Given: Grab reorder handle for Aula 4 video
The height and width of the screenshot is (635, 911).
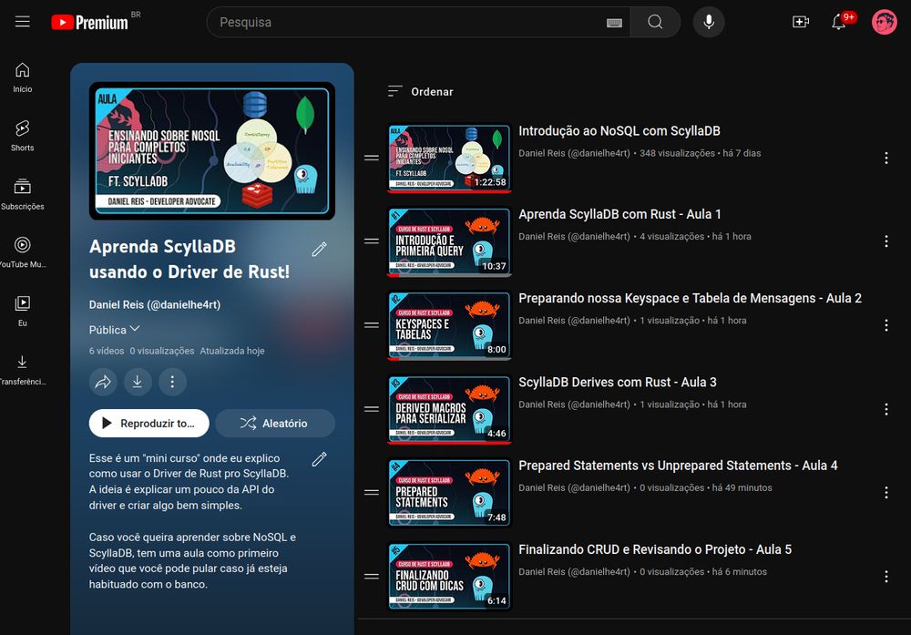Looking at the screenshot, I should [x=372, y=493].
